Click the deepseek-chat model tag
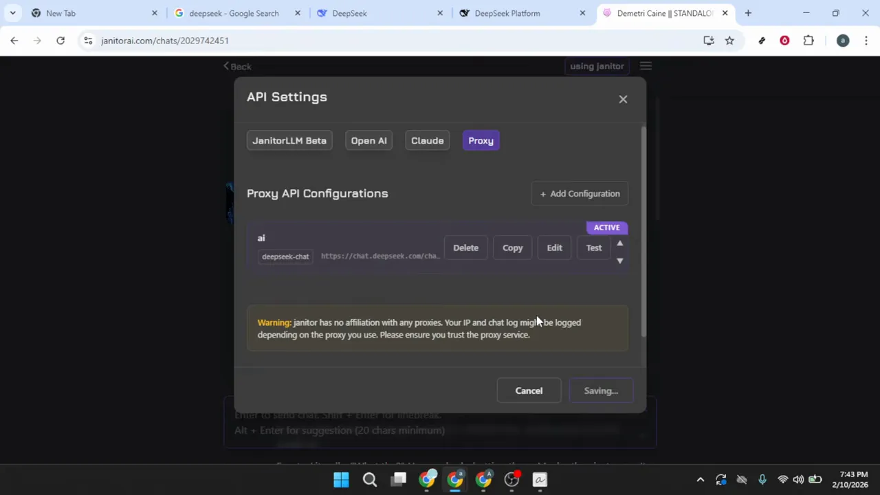Viewport: 880px width, 495px height. pyautogui.click(x=285, y=256)
